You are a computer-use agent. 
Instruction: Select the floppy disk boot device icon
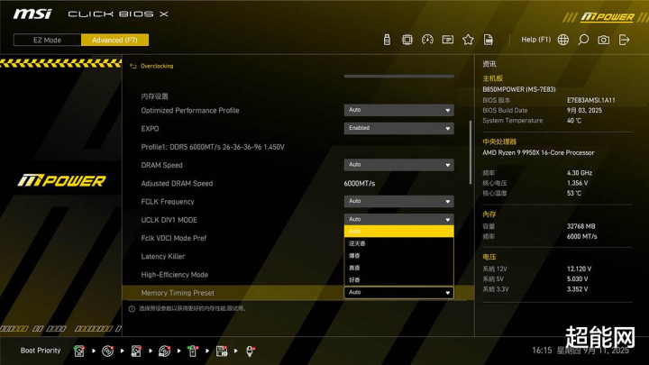point(222,351)
